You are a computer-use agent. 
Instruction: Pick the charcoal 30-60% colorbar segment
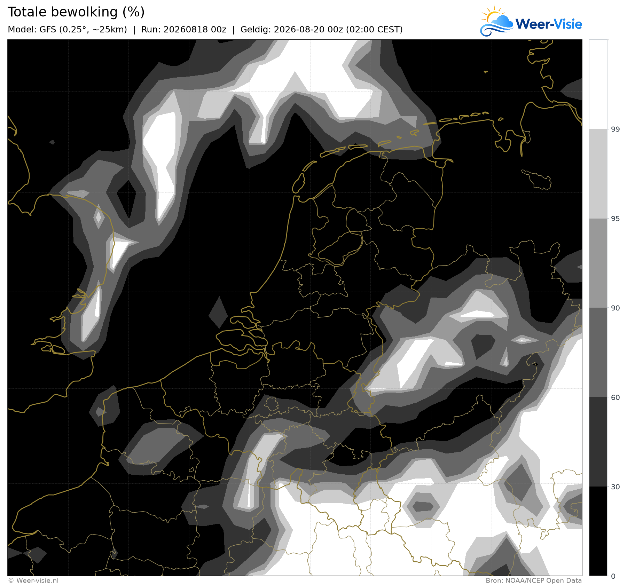(598, 442)
